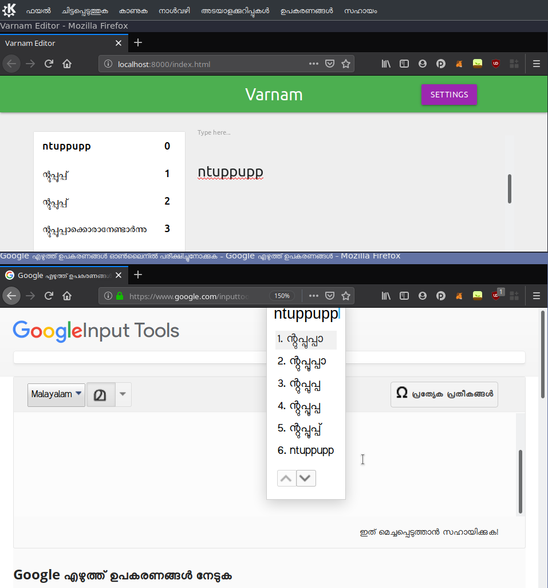The height and width of the screenshot is (588, 548).
Task: Reload the page in the Varnam Editor window
Action: [x=49, y=64]
